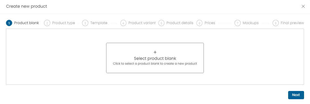Click the plus icon above Select product blank

click(x=155, y=52)
